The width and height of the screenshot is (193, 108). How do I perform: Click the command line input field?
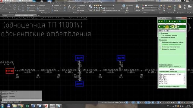pyautogui.click(x=22, y=100)
